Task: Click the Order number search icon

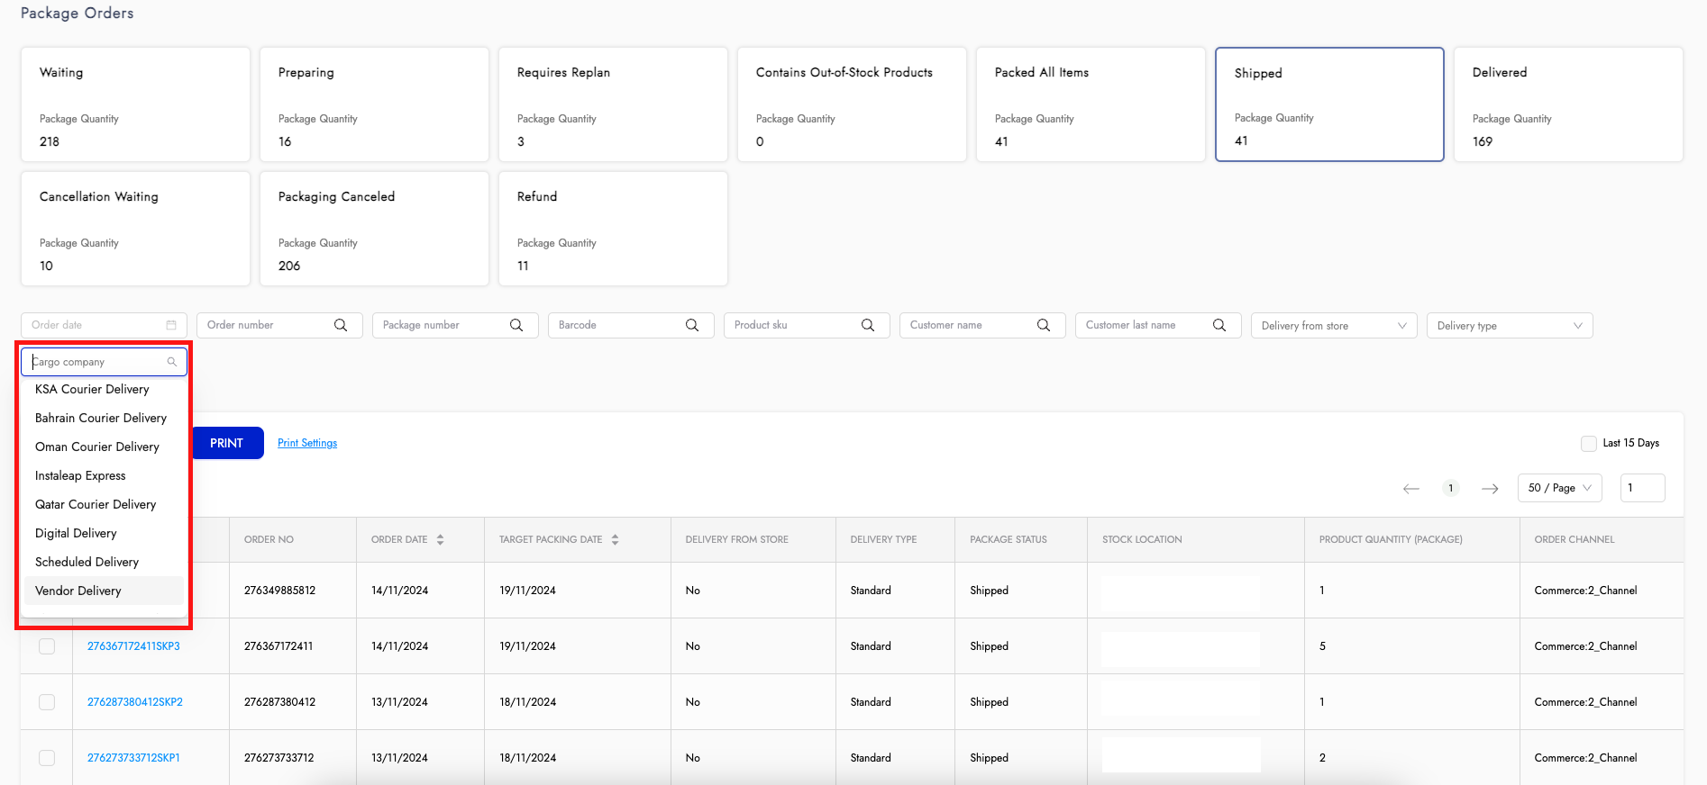Action: tap(341, 325)
